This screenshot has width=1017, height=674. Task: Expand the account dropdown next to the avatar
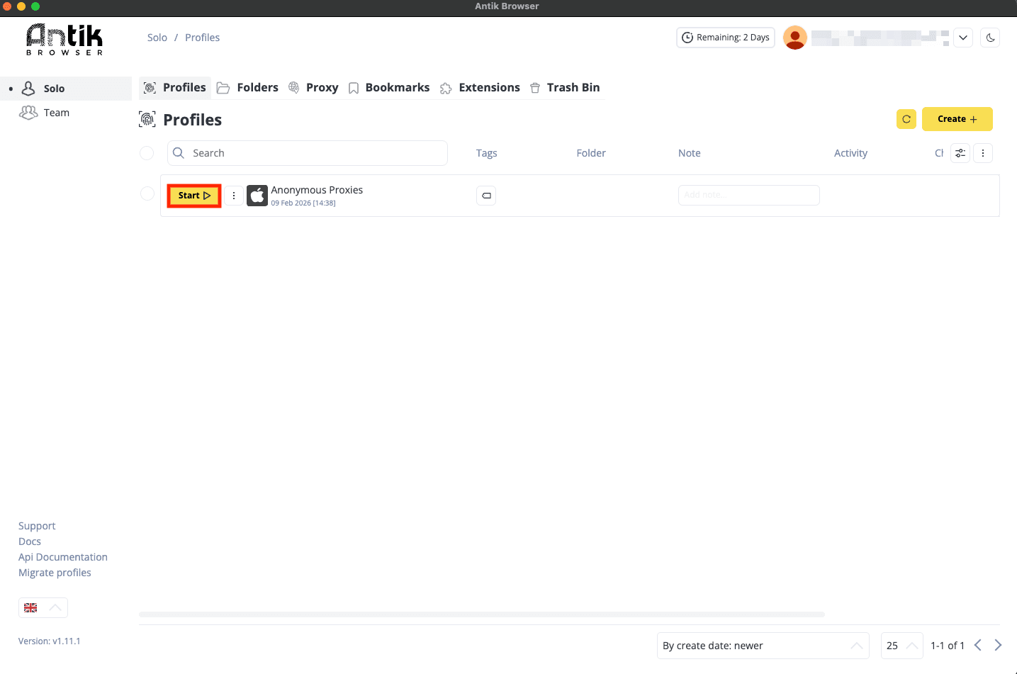point(962,37)
